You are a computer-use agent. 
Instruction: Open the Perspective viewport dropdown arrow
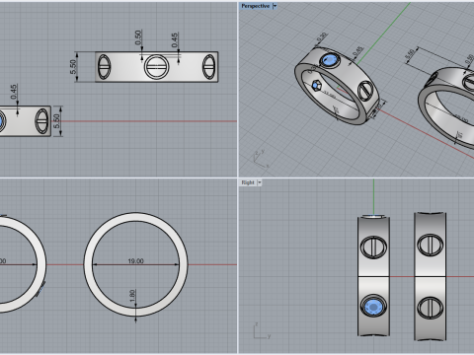click(275, 6)
